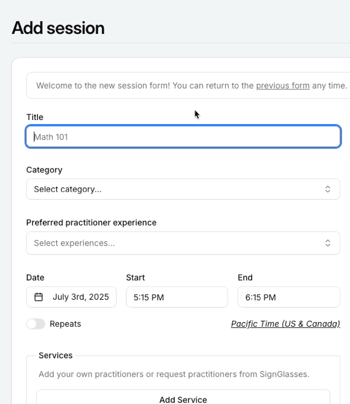Click the 5:15 PM Start time field

click(177, 297)
